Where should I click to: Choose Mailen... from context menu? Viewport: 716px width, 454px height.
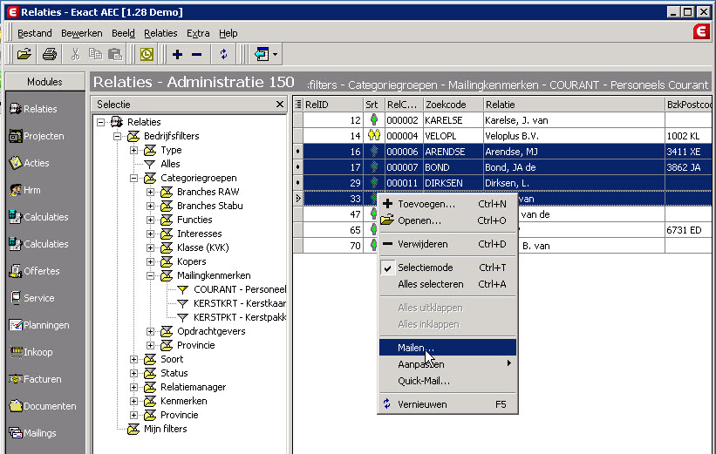447,348
